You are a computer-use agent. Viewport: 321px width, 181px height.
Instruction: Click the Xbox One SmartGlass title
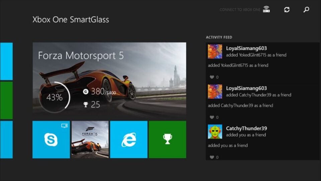coord(71,19)
